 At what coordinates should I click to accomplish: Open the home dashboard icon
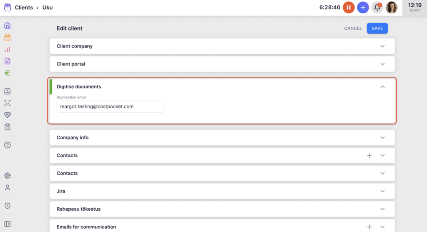click(x=8, y=25)
